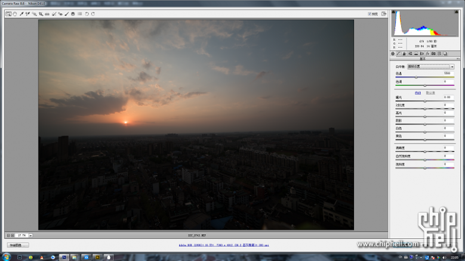Select the White Balance eyedropper tool
Viewport: 465px width, 261px height.
[x=21, y=14]
